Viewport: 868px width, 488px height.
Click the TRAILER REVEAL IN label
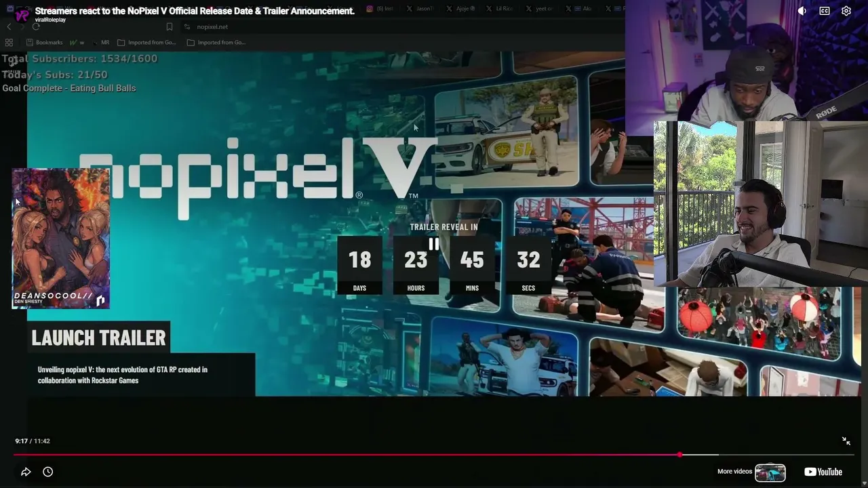(443, 227)
